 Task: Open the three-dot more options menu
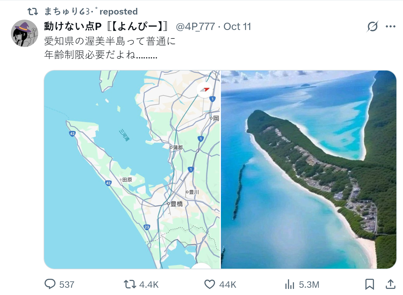391,26
